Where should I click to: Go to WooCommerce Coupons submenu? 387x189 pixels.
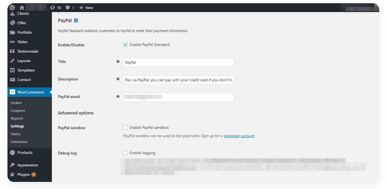click(18, 111)
